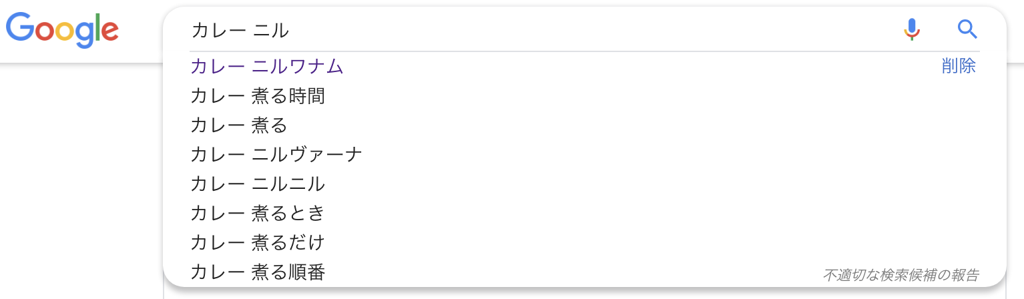Open Google homepage via the logo

(62, 30)
